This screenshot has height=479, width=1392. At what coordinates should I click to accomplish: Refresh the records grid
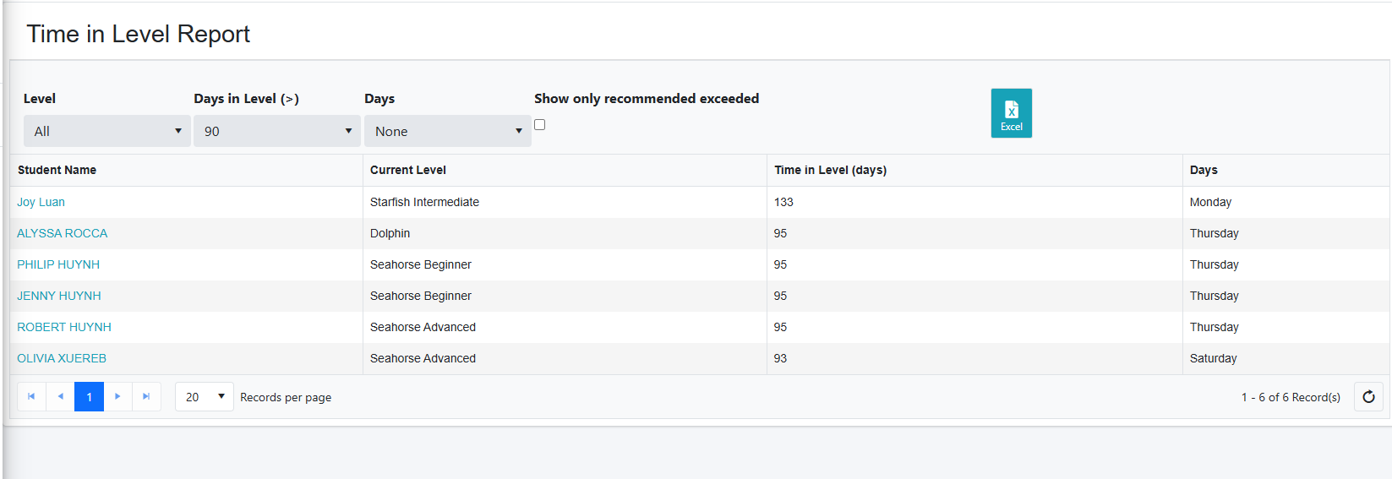(x=1368, y=397)
